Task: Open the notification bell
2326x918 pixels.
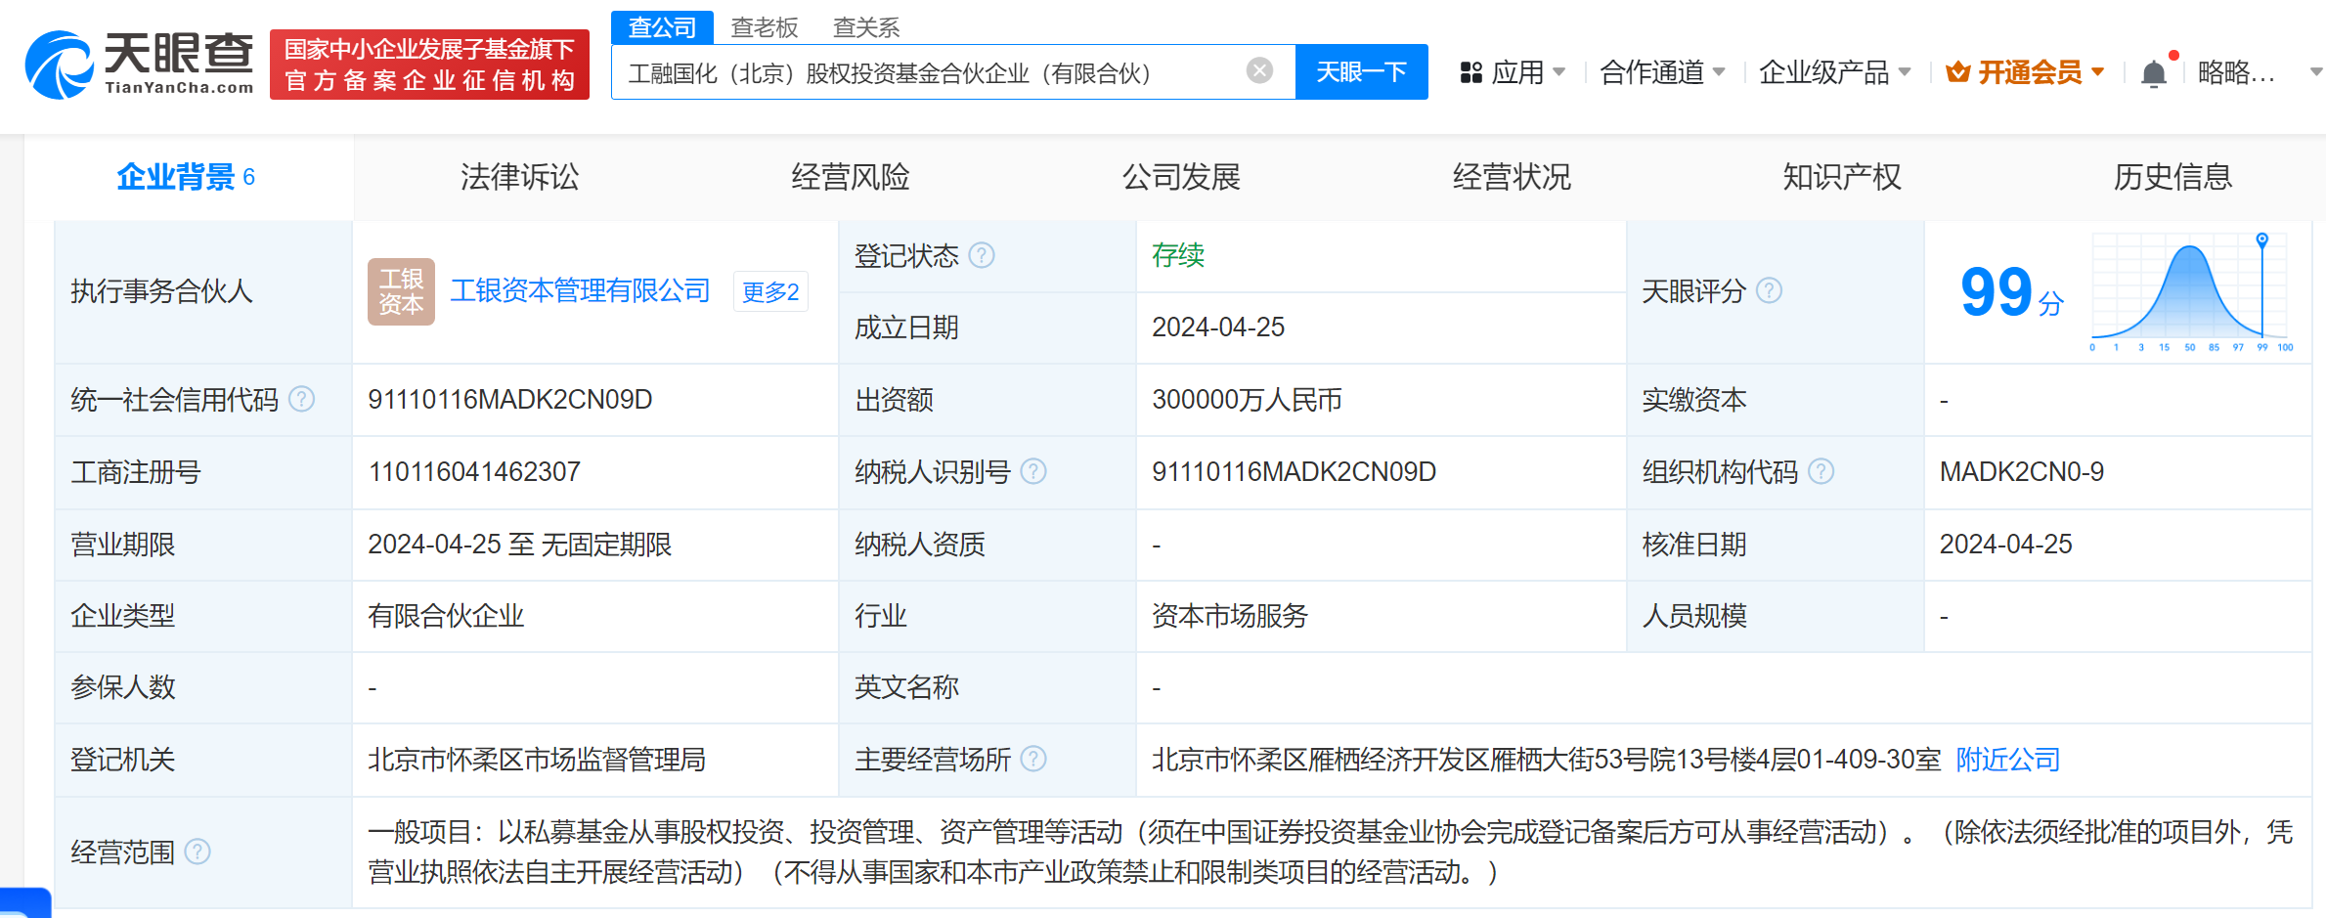Action: (2154, 73)
